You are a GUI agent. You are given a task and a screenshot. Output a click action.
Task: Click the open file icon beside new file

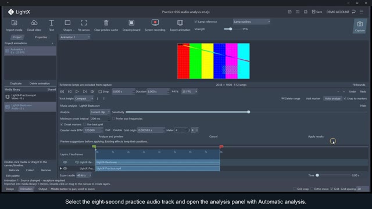298,12
